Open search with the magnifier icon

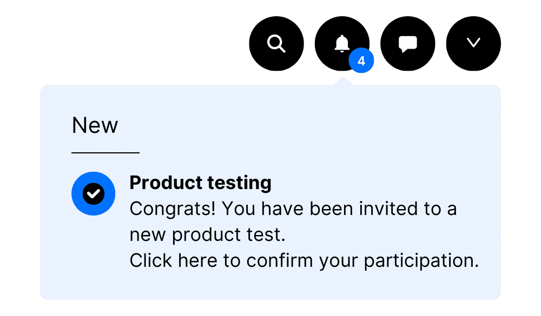coord(276,43)
